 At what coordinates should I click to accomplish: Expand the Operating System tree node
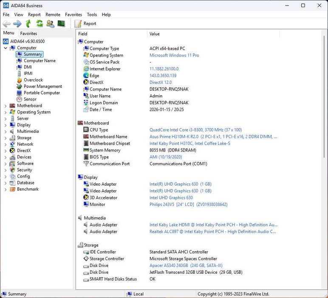click(x=6, y=112)
